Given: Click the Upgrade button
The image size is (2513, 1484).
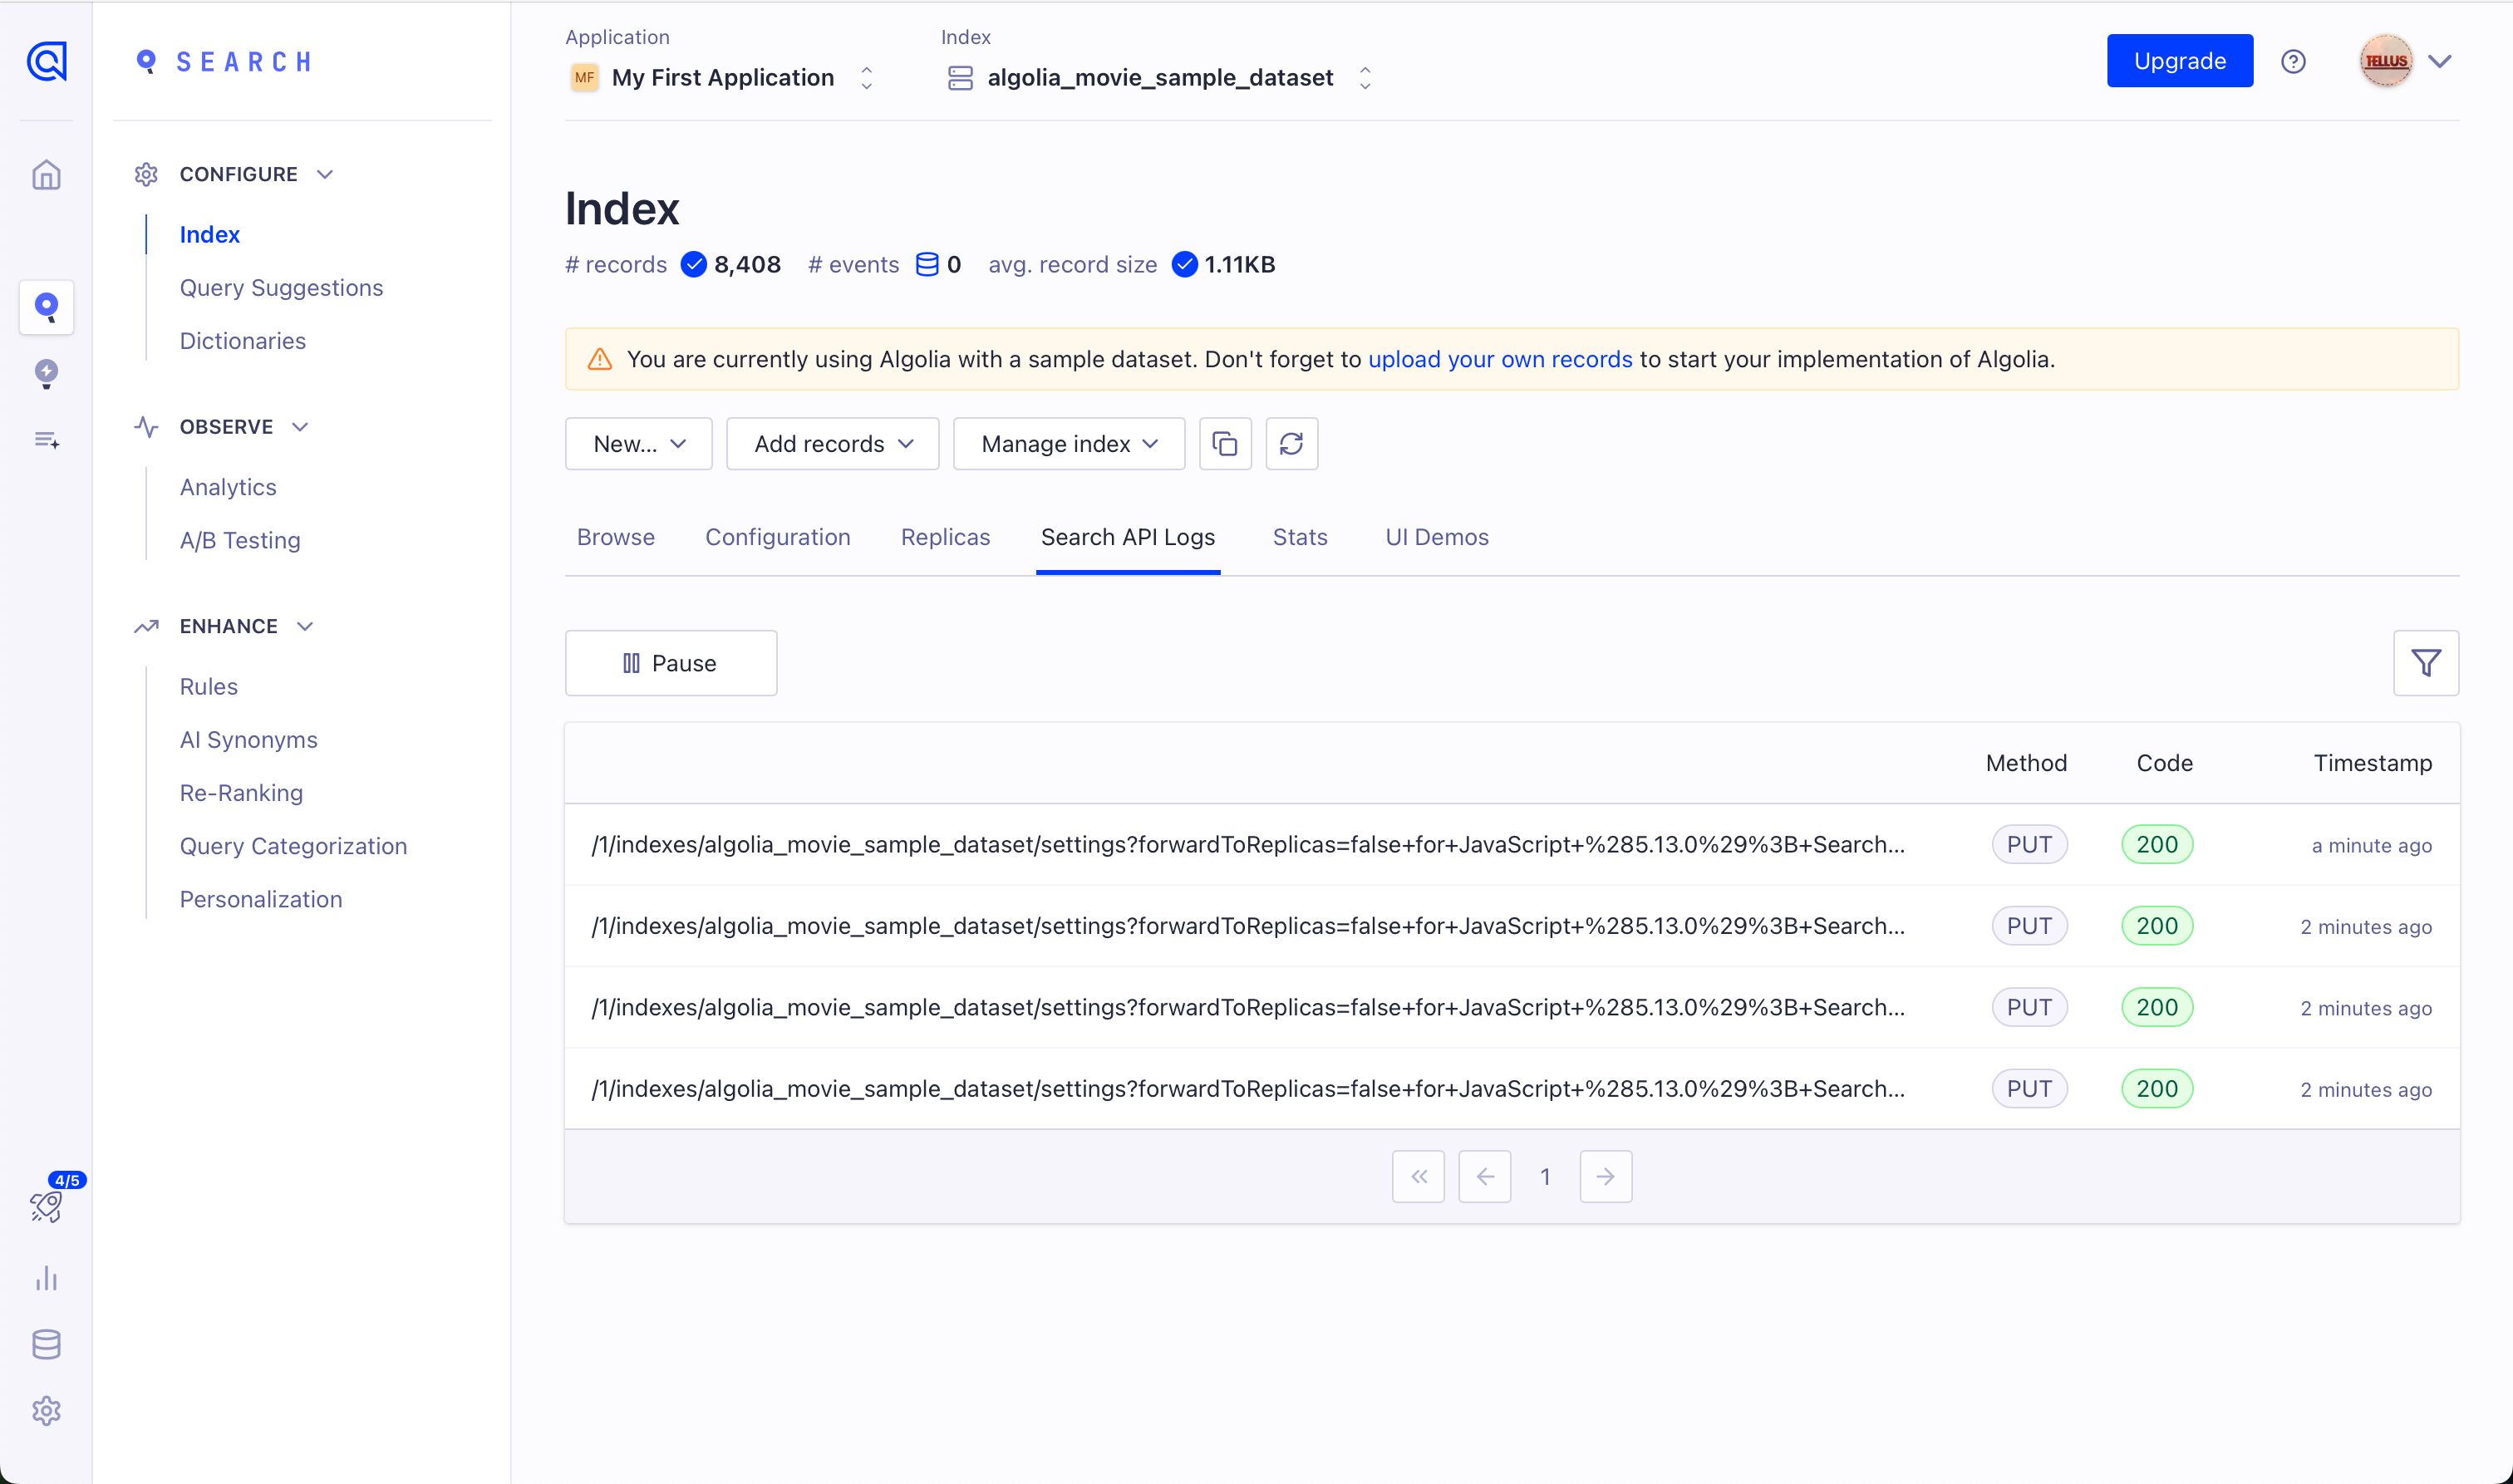Looking at the screenshot, I should coord(2179,61).
